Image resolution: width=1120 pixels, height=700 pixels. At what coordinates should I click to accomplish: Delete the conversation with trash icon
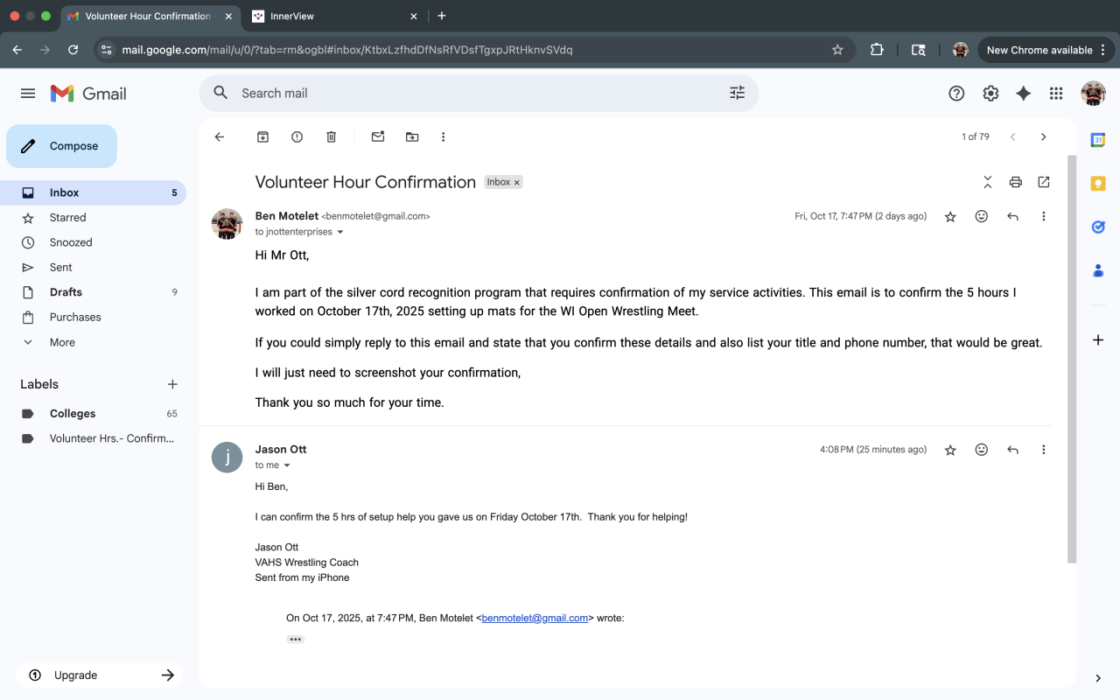coord(331,136)
